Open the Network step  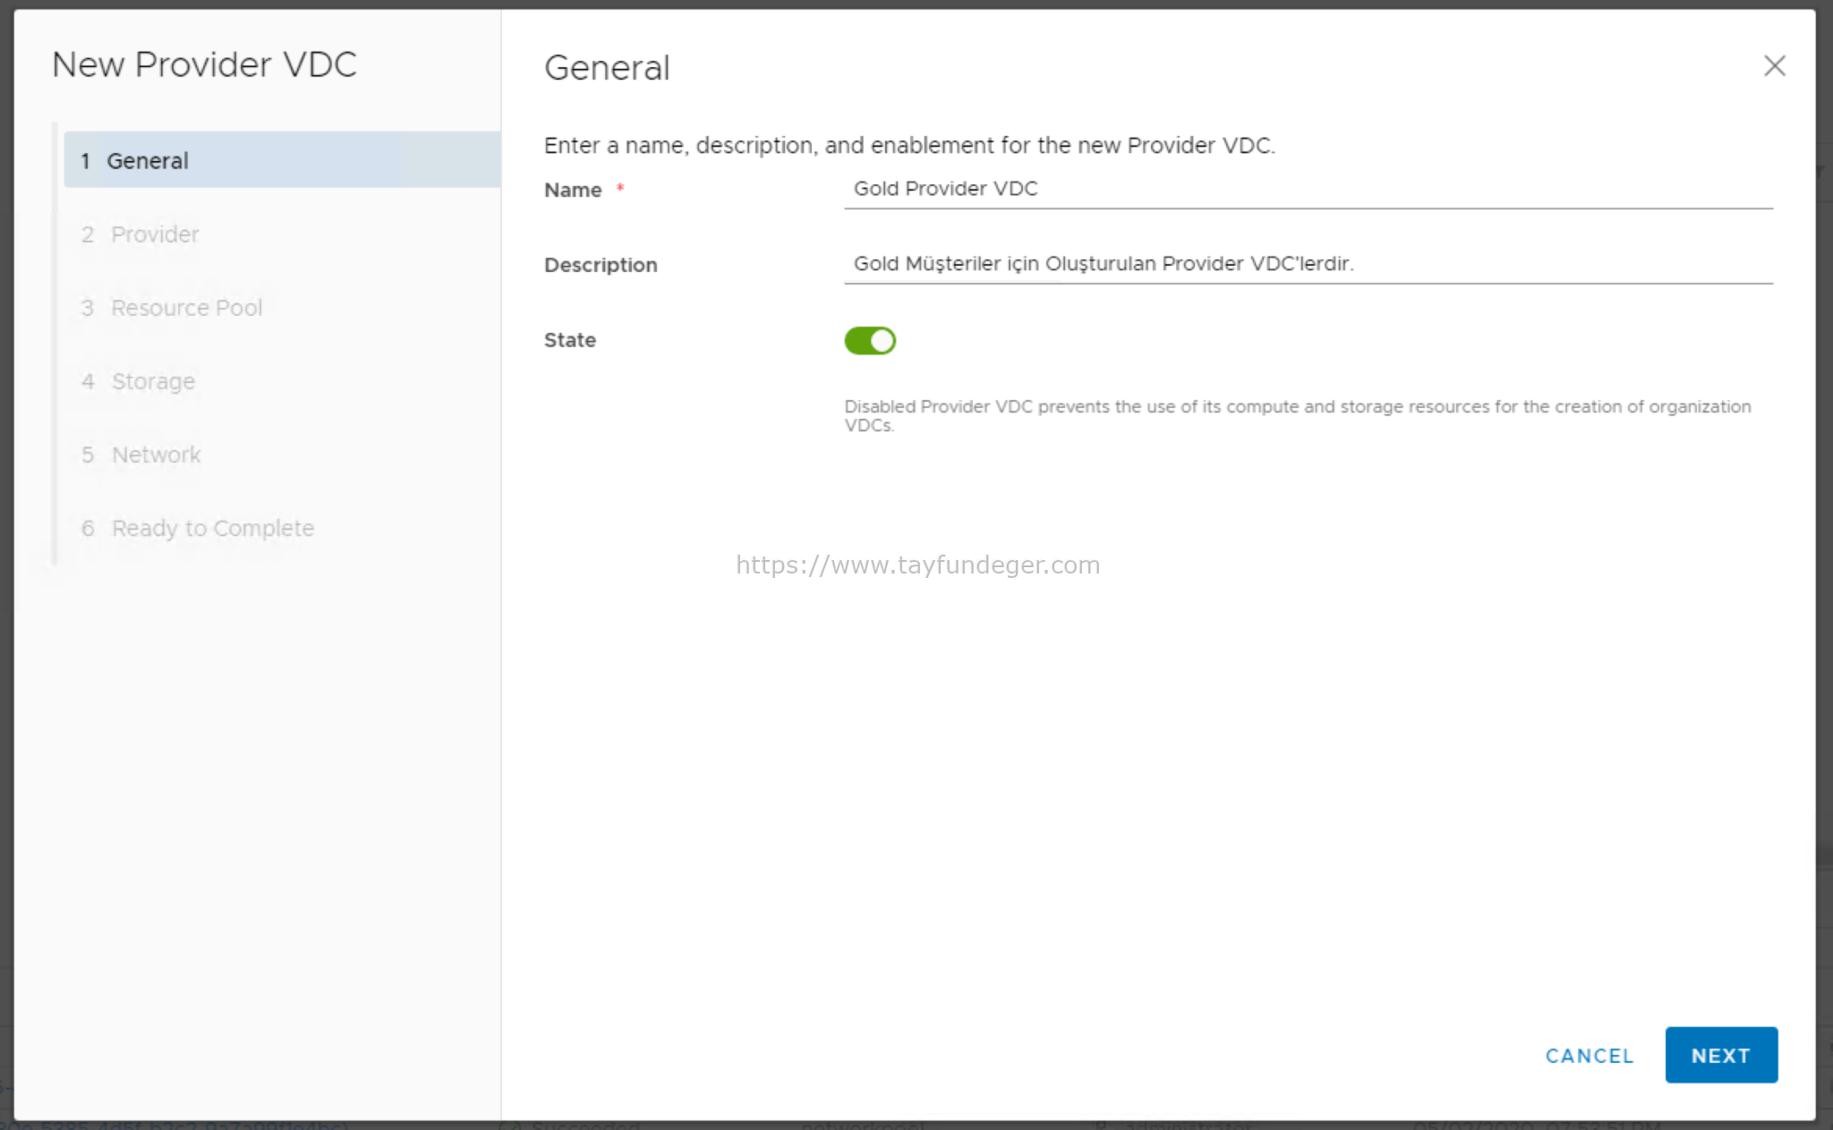pyautogui.click(x=156, y=455)
